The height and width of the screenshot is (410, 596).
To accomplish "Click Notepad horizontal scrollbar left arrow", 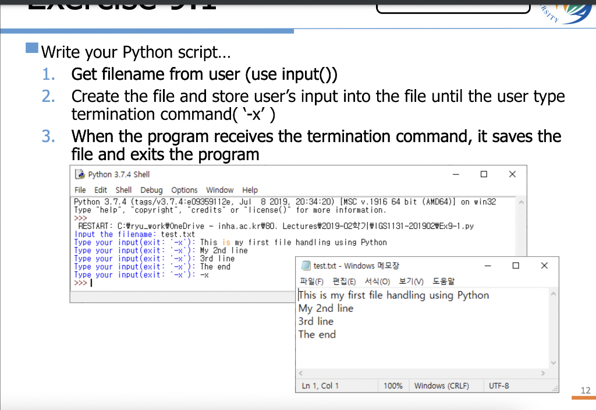I will (x=301, y=373).
